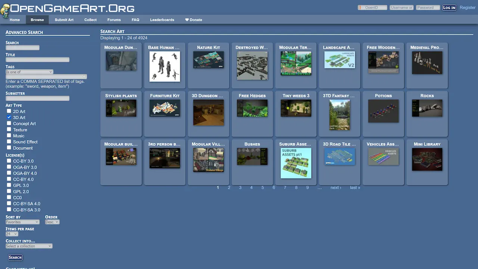Uncheck the 3D Art checkbox
Viewport: 478px width, 269px height.
[9, 117]
